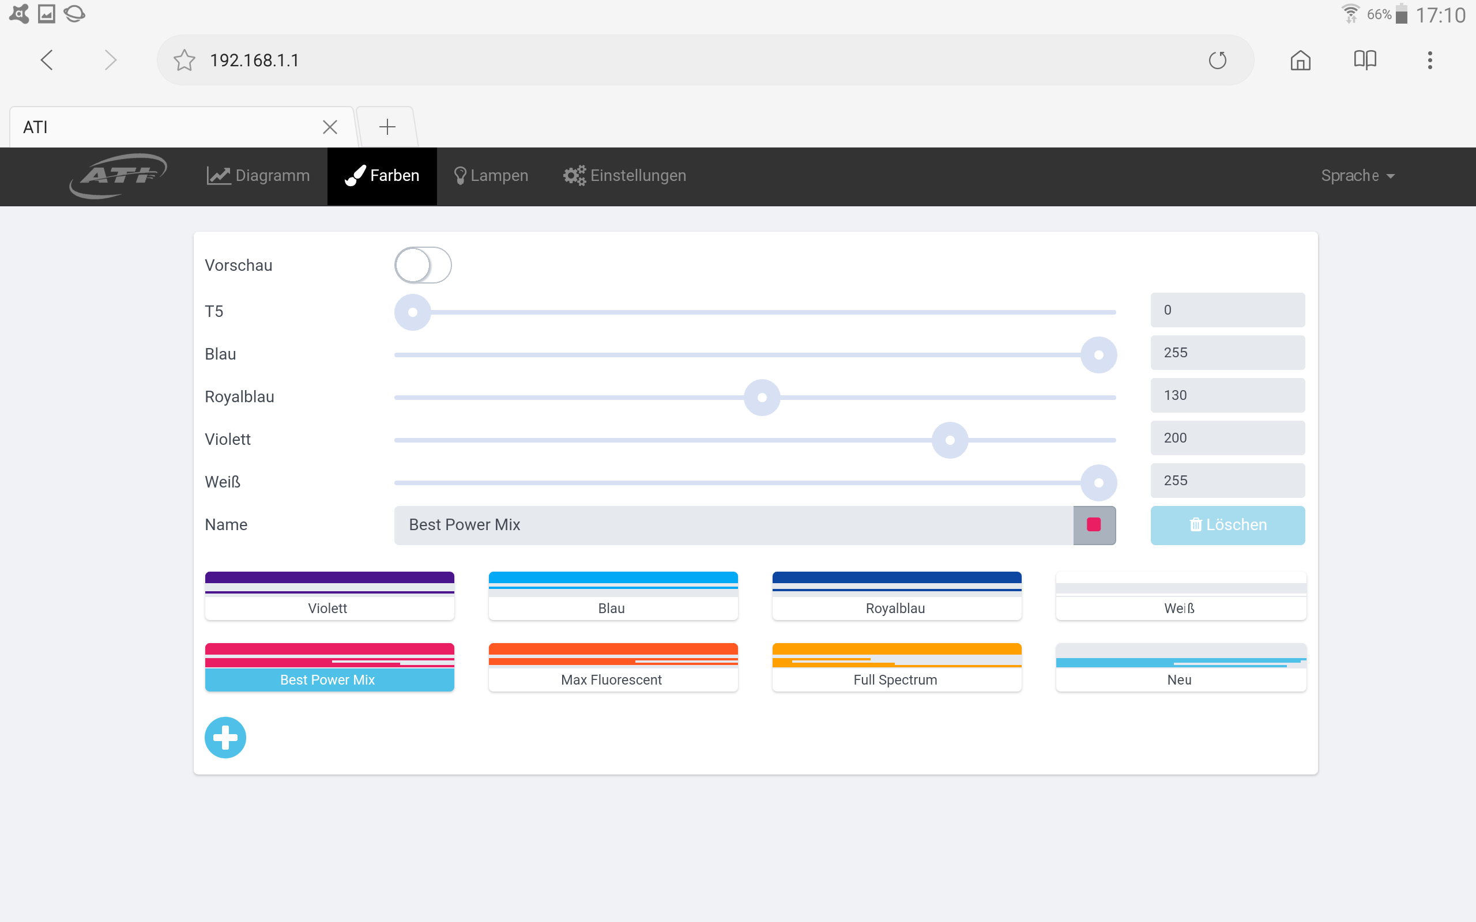Open the bookmarks book icon

point(1364,61)
